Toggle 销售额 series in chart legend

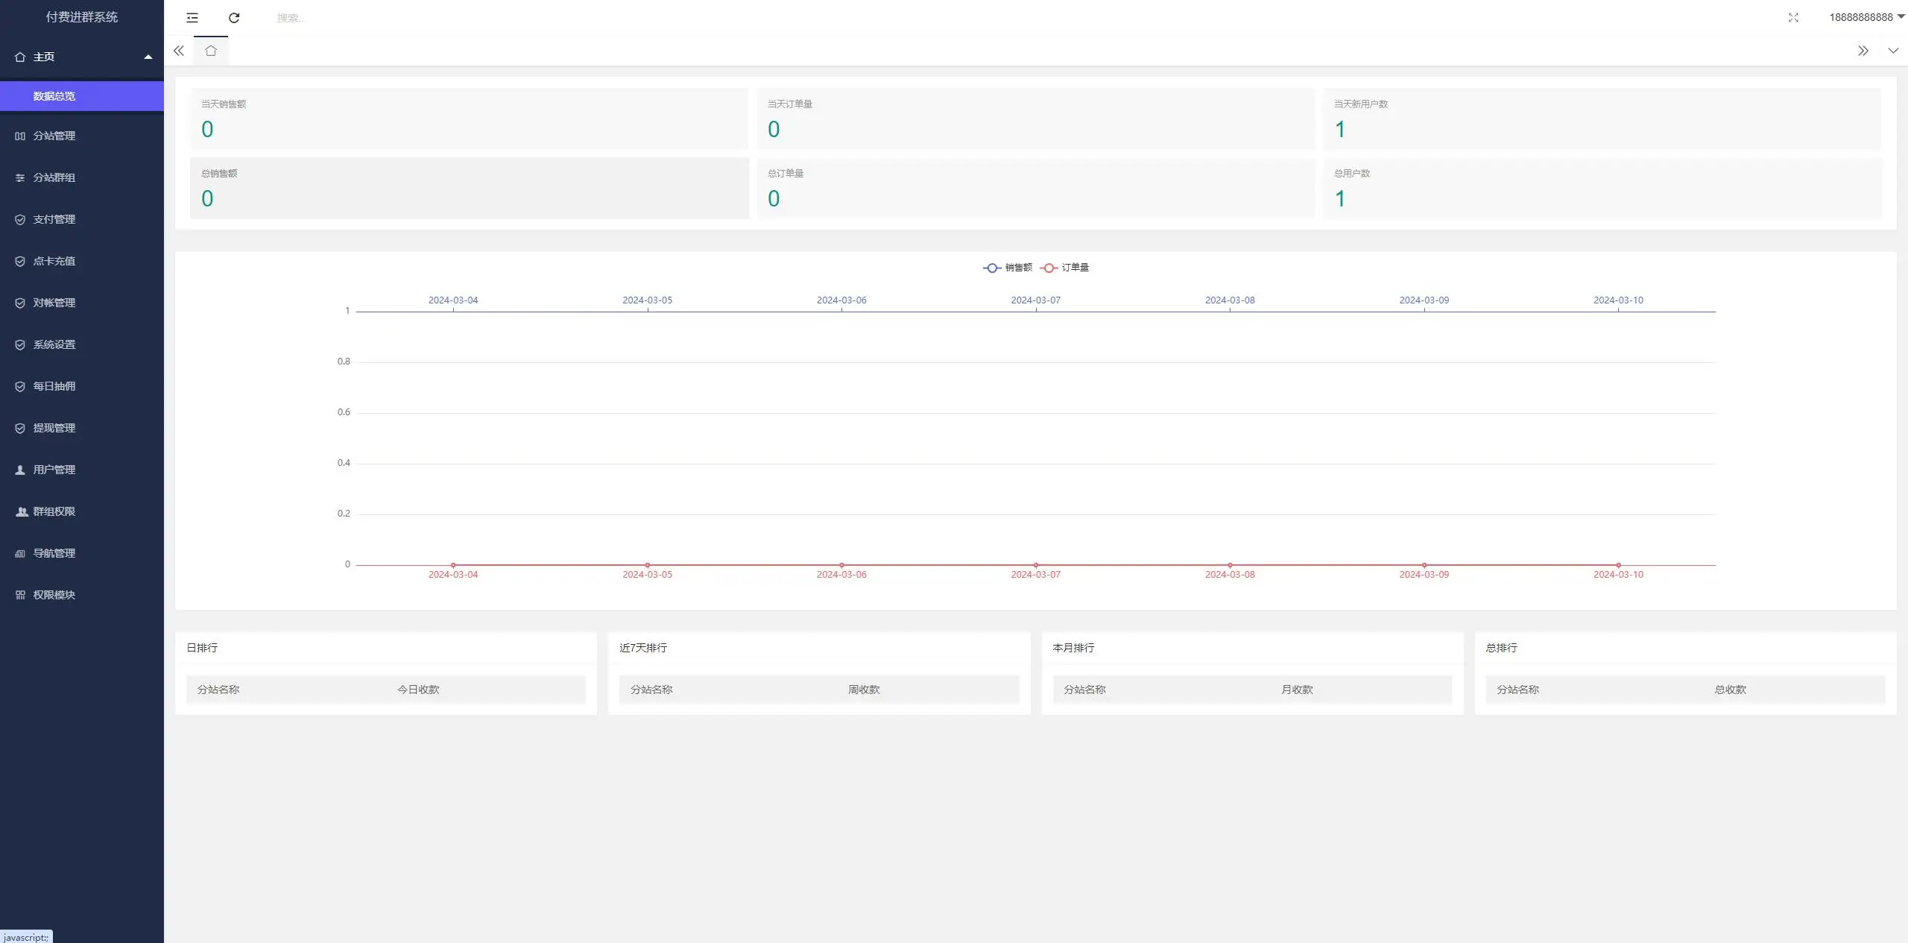1008,268
